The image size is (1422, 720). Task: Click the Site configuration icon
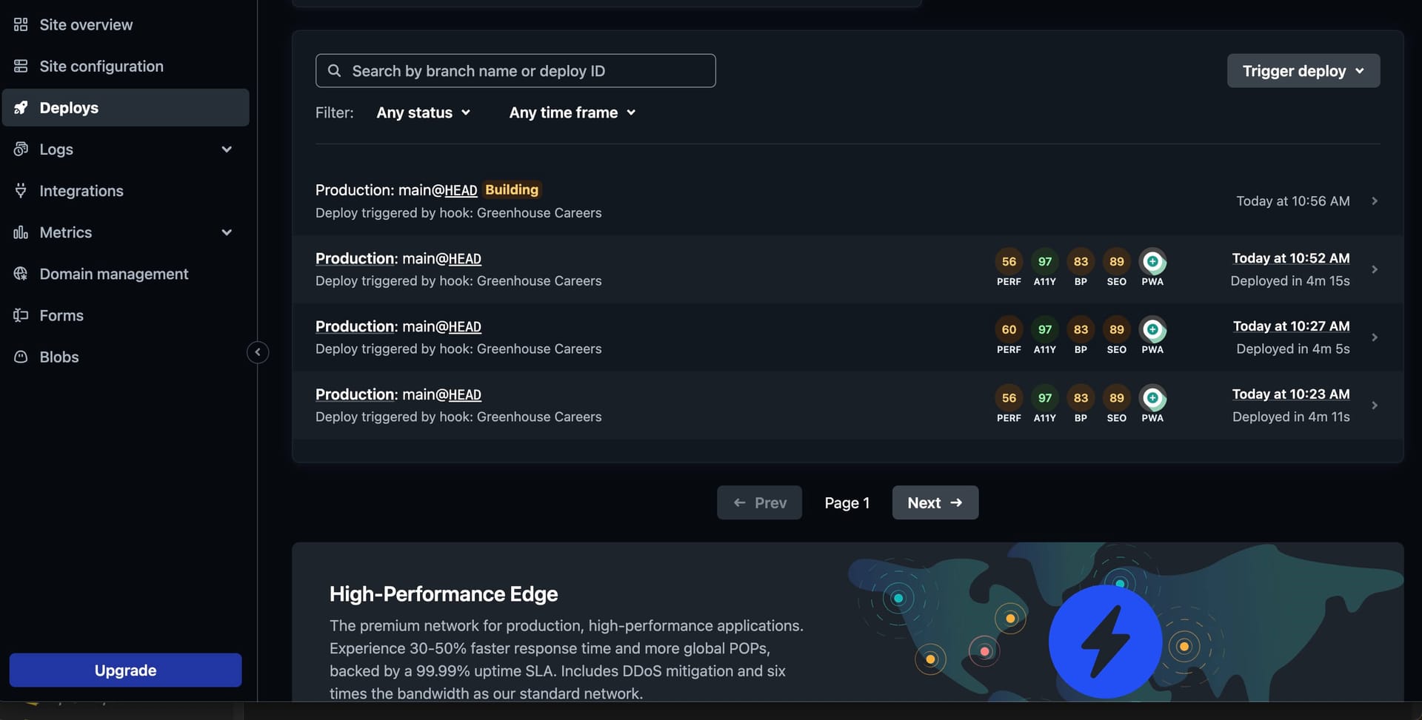point(21,66)
